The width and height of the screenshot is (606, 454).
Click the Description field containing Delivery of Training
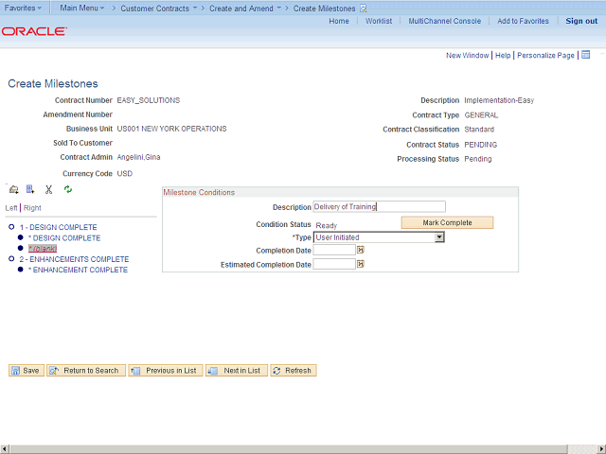[x=379, y=206]
